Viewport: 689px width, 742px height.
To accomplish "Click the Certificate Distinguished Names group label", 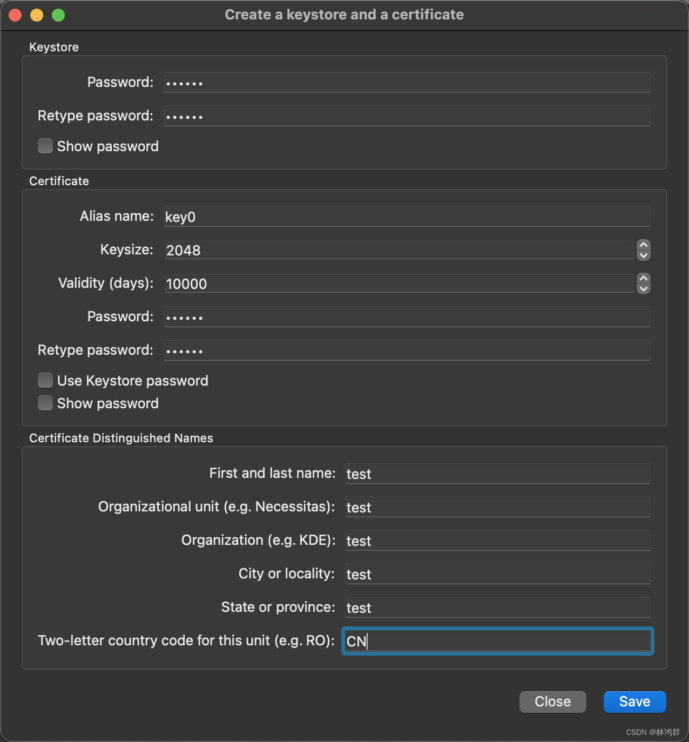I will pyautogui.click(x=121, y=438).
